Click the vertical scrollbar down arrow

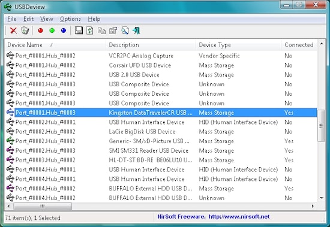coord(322,198)
